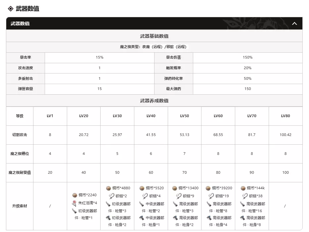Image resolution: width=309 pixels, height=232 pixels.
Task: Click the barrel icon in LV70 materials
Action: point(243,204)
